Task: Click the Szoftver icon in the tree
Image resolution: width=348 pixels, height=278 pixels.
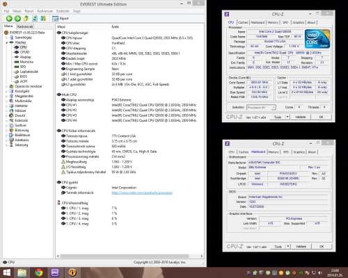Action: pos(11,125)
